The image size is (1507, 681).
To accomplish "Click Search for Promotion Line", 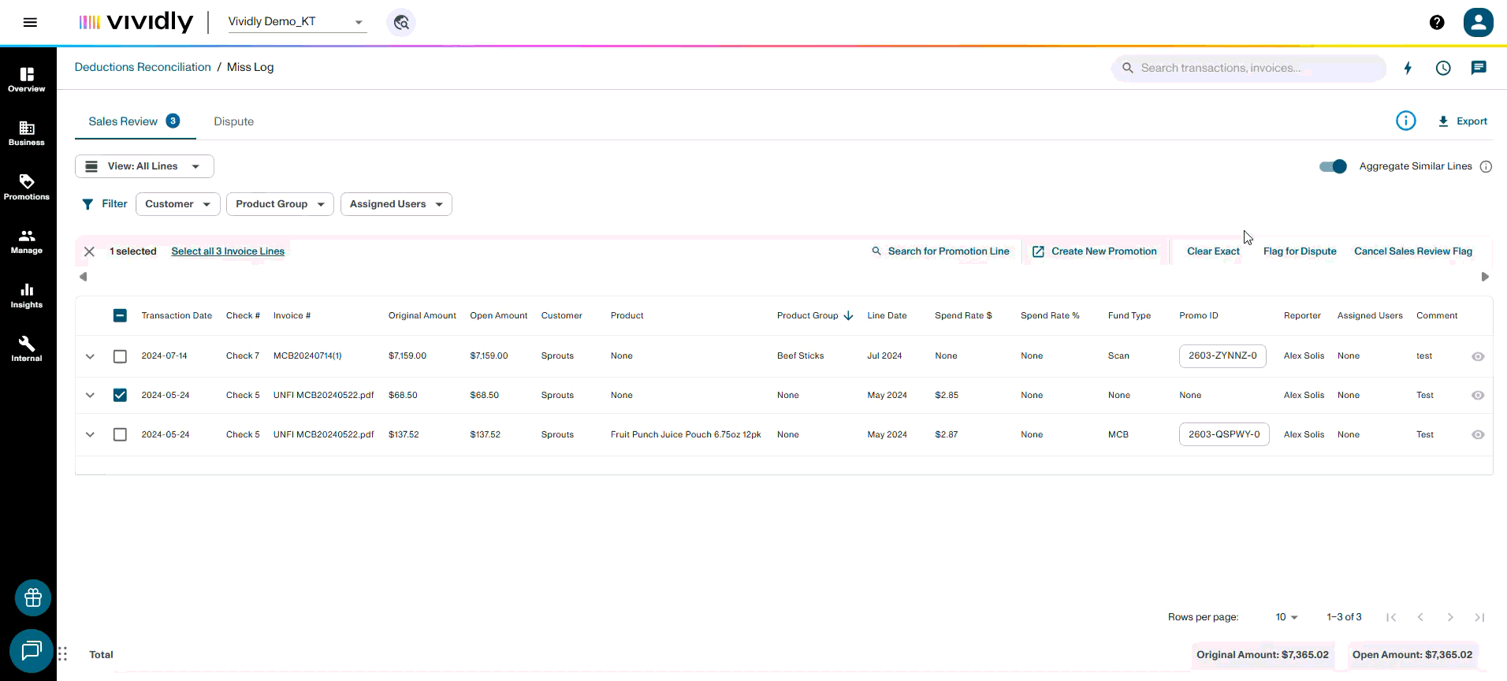I will click(940, 251).
